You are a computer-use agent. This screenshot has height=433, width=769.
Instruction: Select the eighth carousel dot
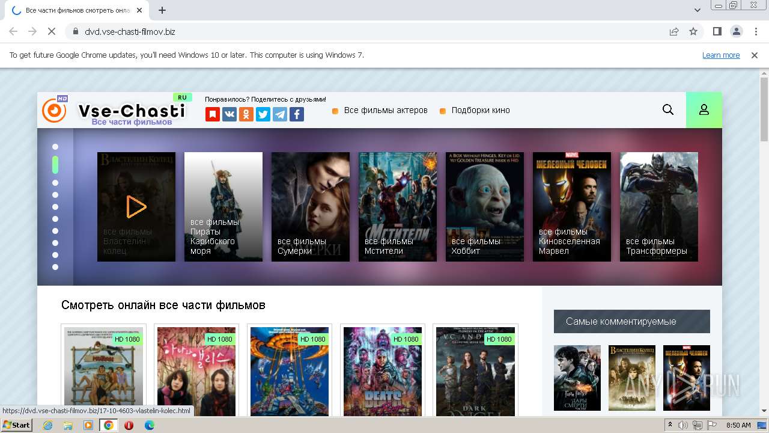point(55,243)
